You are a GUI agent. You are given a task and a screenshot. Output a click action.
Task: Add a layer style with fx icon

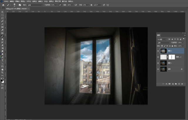pos(167,84)
